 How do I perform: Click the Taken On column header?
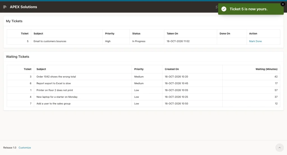coord(172,33)
